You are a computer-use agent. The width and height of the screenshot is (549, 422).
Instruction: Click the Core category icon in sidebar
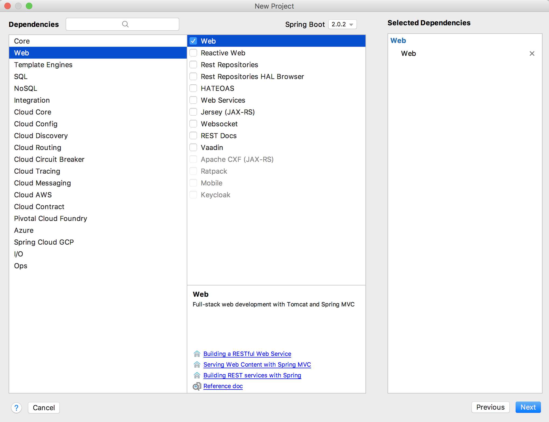pyautogui.click(x=22, y=40)
